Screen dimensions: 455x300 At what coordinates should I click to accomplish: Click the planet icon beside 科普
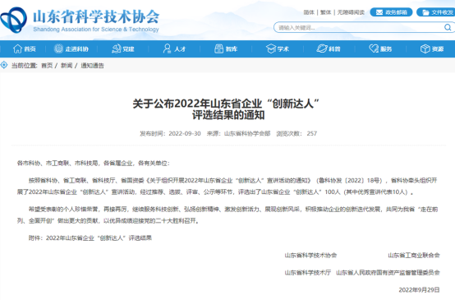coord(322,48)
